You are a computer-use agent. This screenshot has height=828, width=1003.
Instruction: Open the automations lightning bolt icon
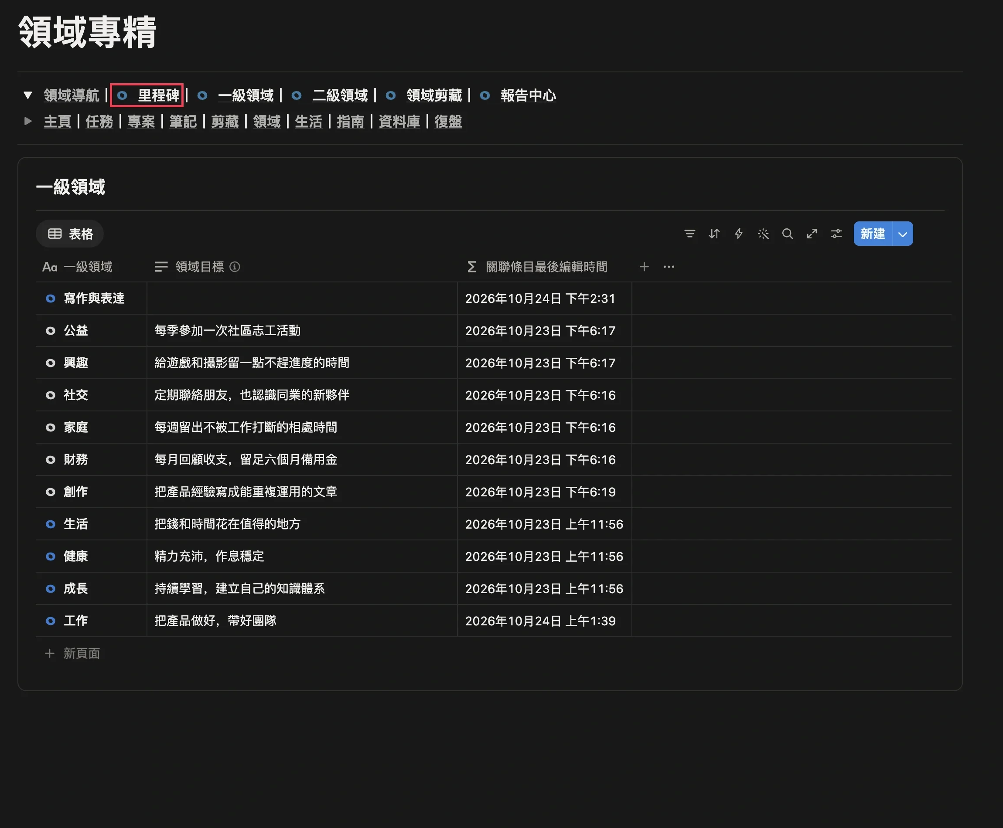point(739,234)
